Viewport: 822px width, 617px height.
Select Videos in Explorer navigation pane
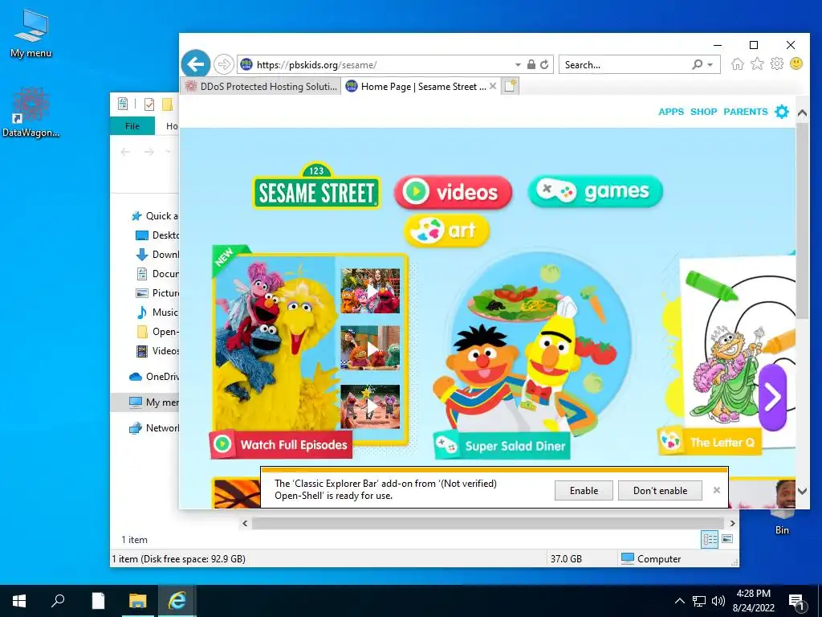[x=157, y=350]
